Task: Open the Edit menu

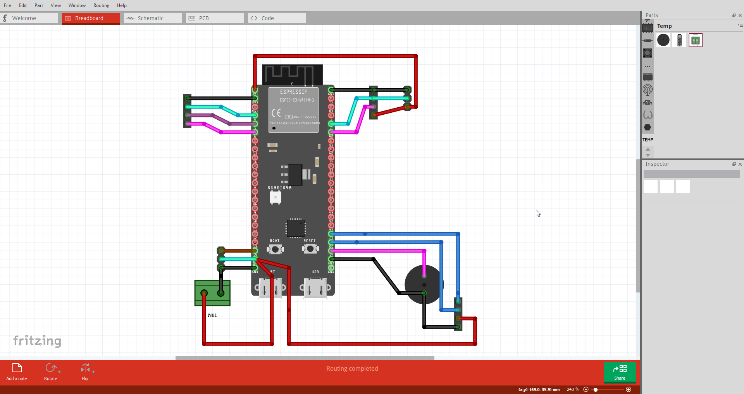Action: [x=23, y=5]
